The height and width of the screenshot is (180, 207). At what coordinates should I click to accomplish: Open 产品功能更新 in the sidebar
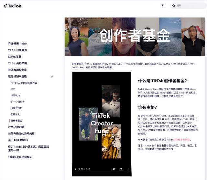click(16, 127)
